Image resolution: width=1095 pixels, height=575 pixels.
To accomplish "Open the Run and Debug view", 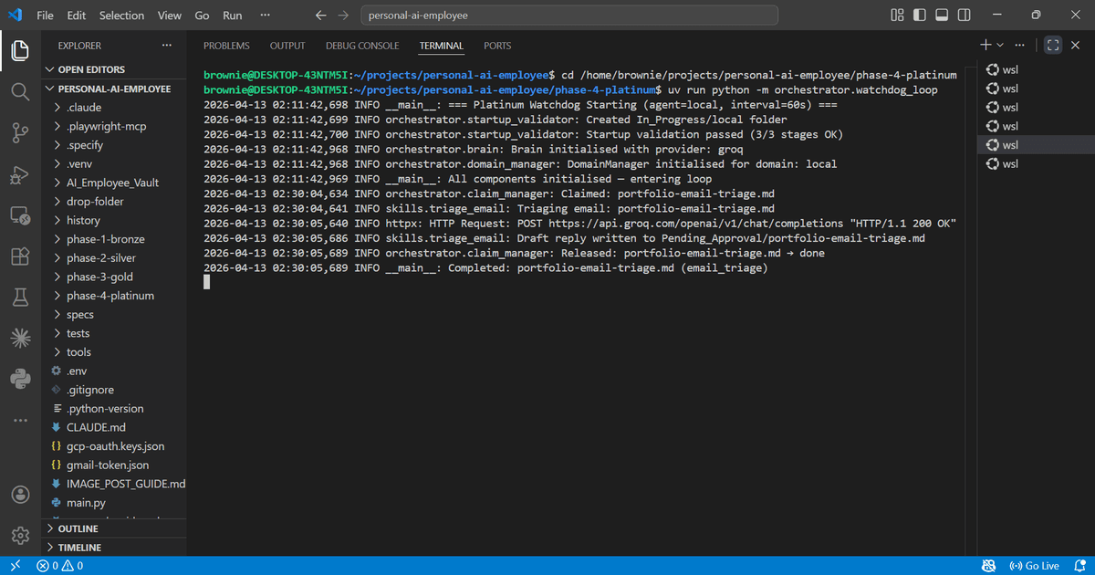I will [20, 174].
